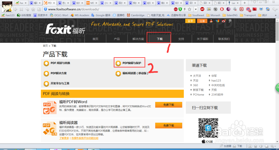
Task: Open the Monash bookmarks folder
Action: 213,15
